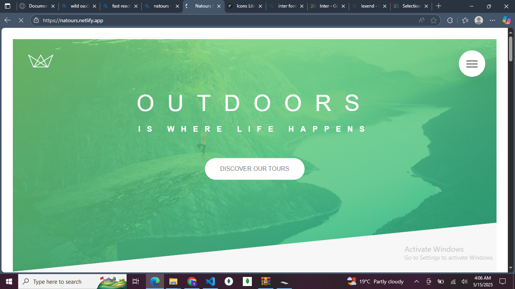Screen dimensions: 515x289
Task: Open the browser Extensions menu
Action: [x=450, y=20]
